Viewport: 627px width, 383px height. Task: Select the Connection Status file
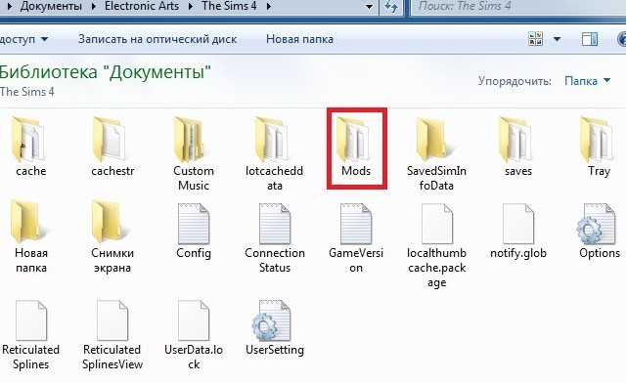point(275,237)
